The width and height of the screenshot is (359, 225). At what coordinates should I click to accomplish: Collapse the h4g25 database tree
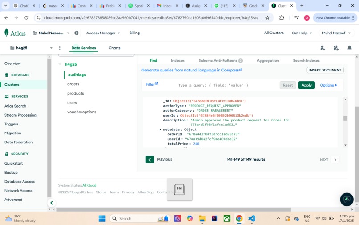pyautogui.click(x=60, y=64)
